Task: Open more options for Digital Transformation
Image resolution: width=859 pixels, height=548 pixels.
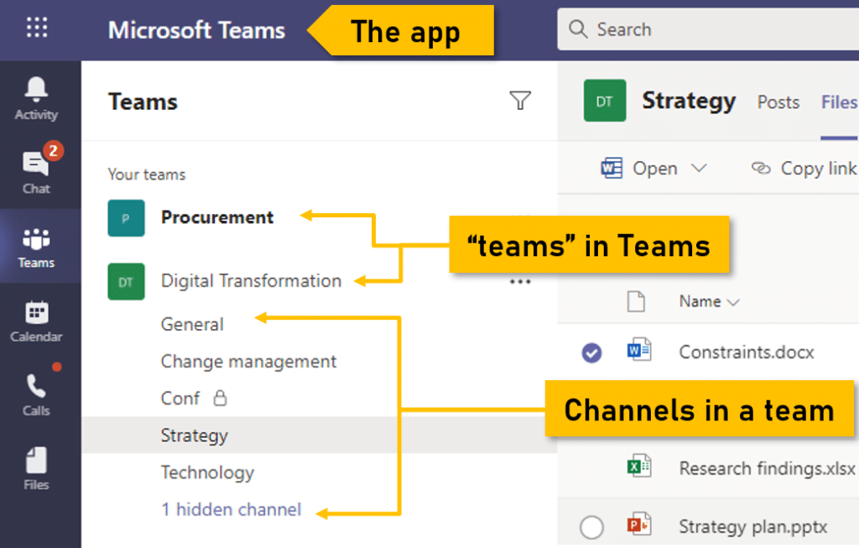Action: point(521,281)
